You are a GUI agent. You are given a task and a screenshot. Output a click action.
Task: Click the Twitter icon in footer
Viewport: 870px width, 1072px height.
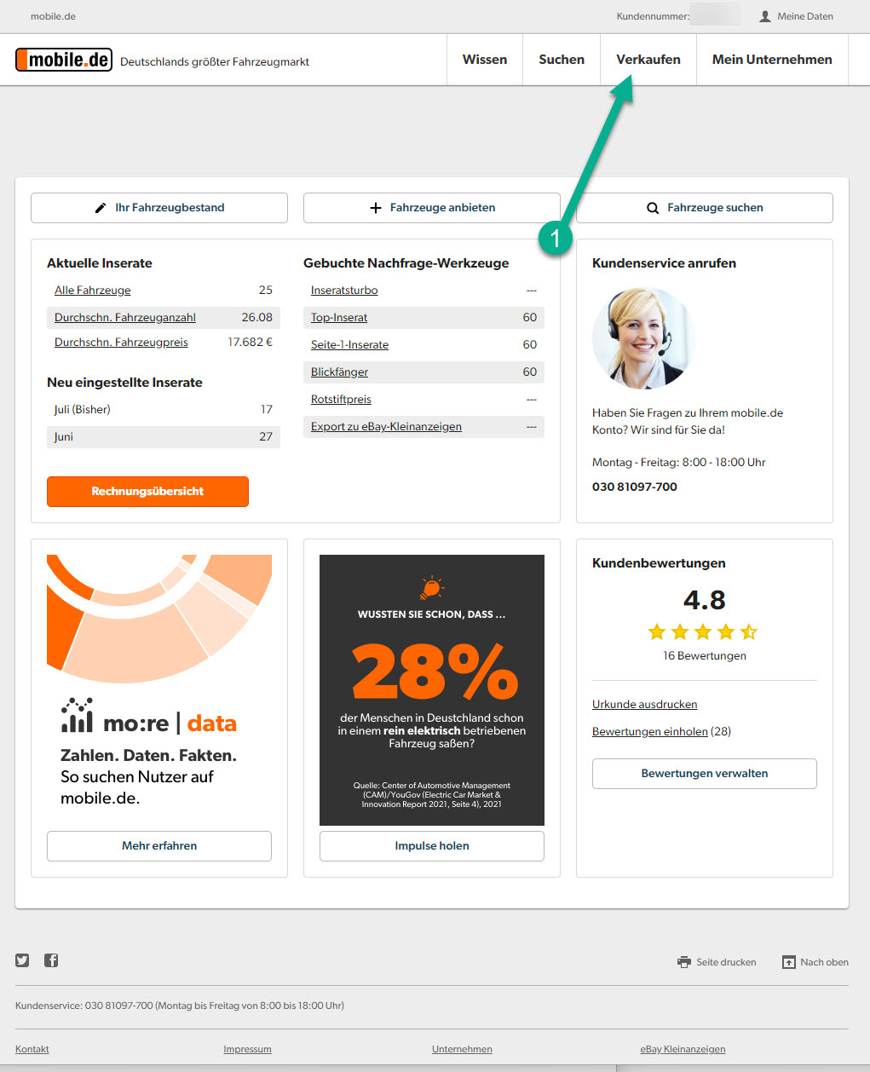22,960
